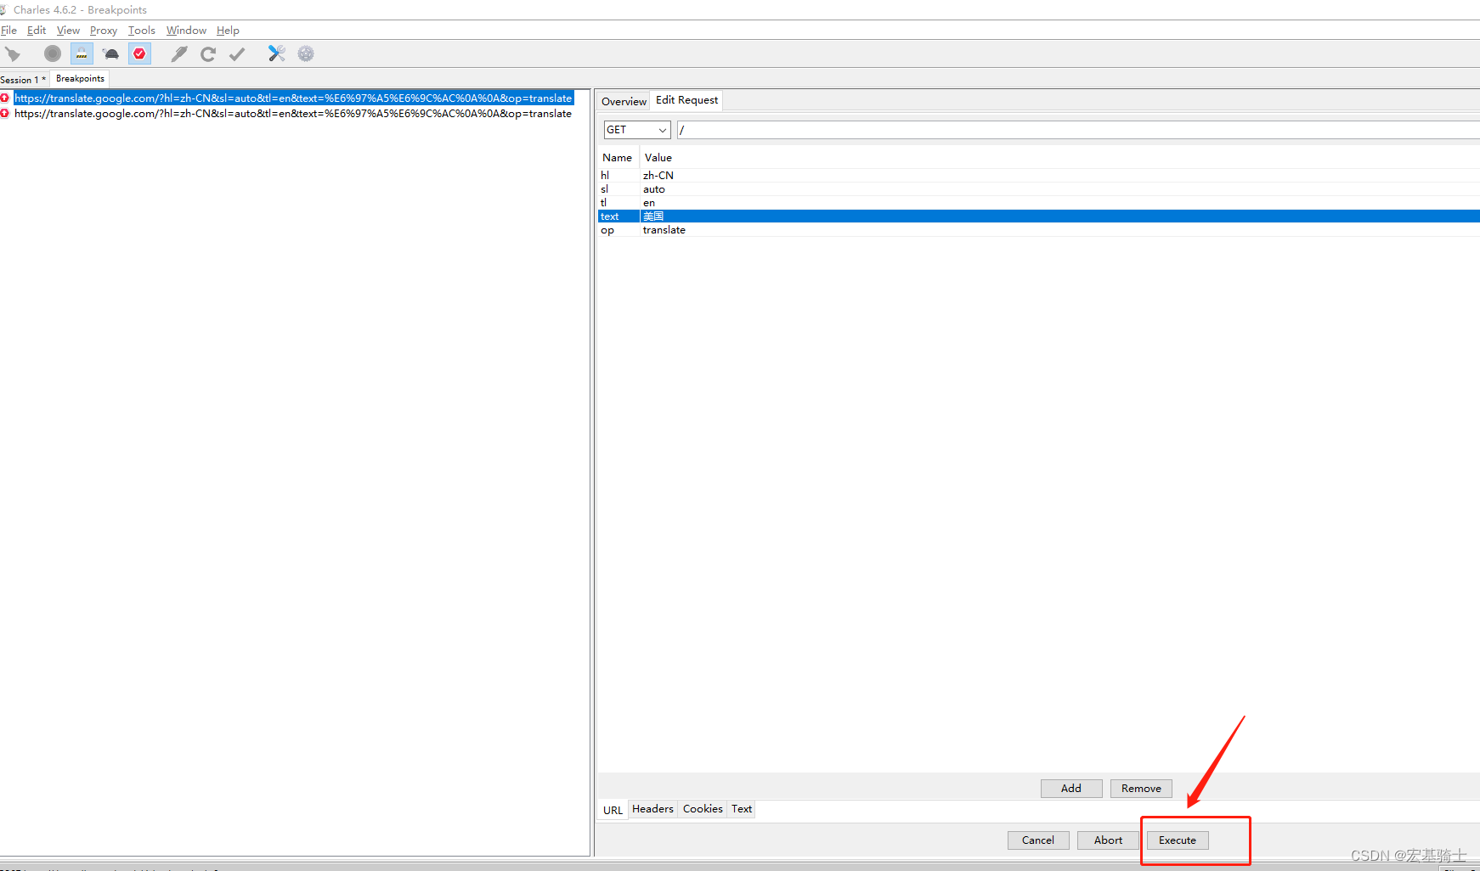Click the request path input field
This screenshot has width=1480, height=871.
pos(1078,130)
